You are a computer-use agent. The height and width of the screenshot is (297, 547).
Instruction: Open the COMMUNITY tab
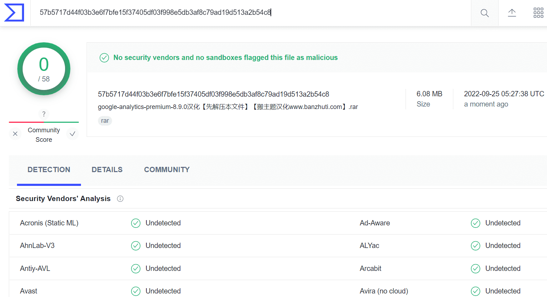coord(167,170)
